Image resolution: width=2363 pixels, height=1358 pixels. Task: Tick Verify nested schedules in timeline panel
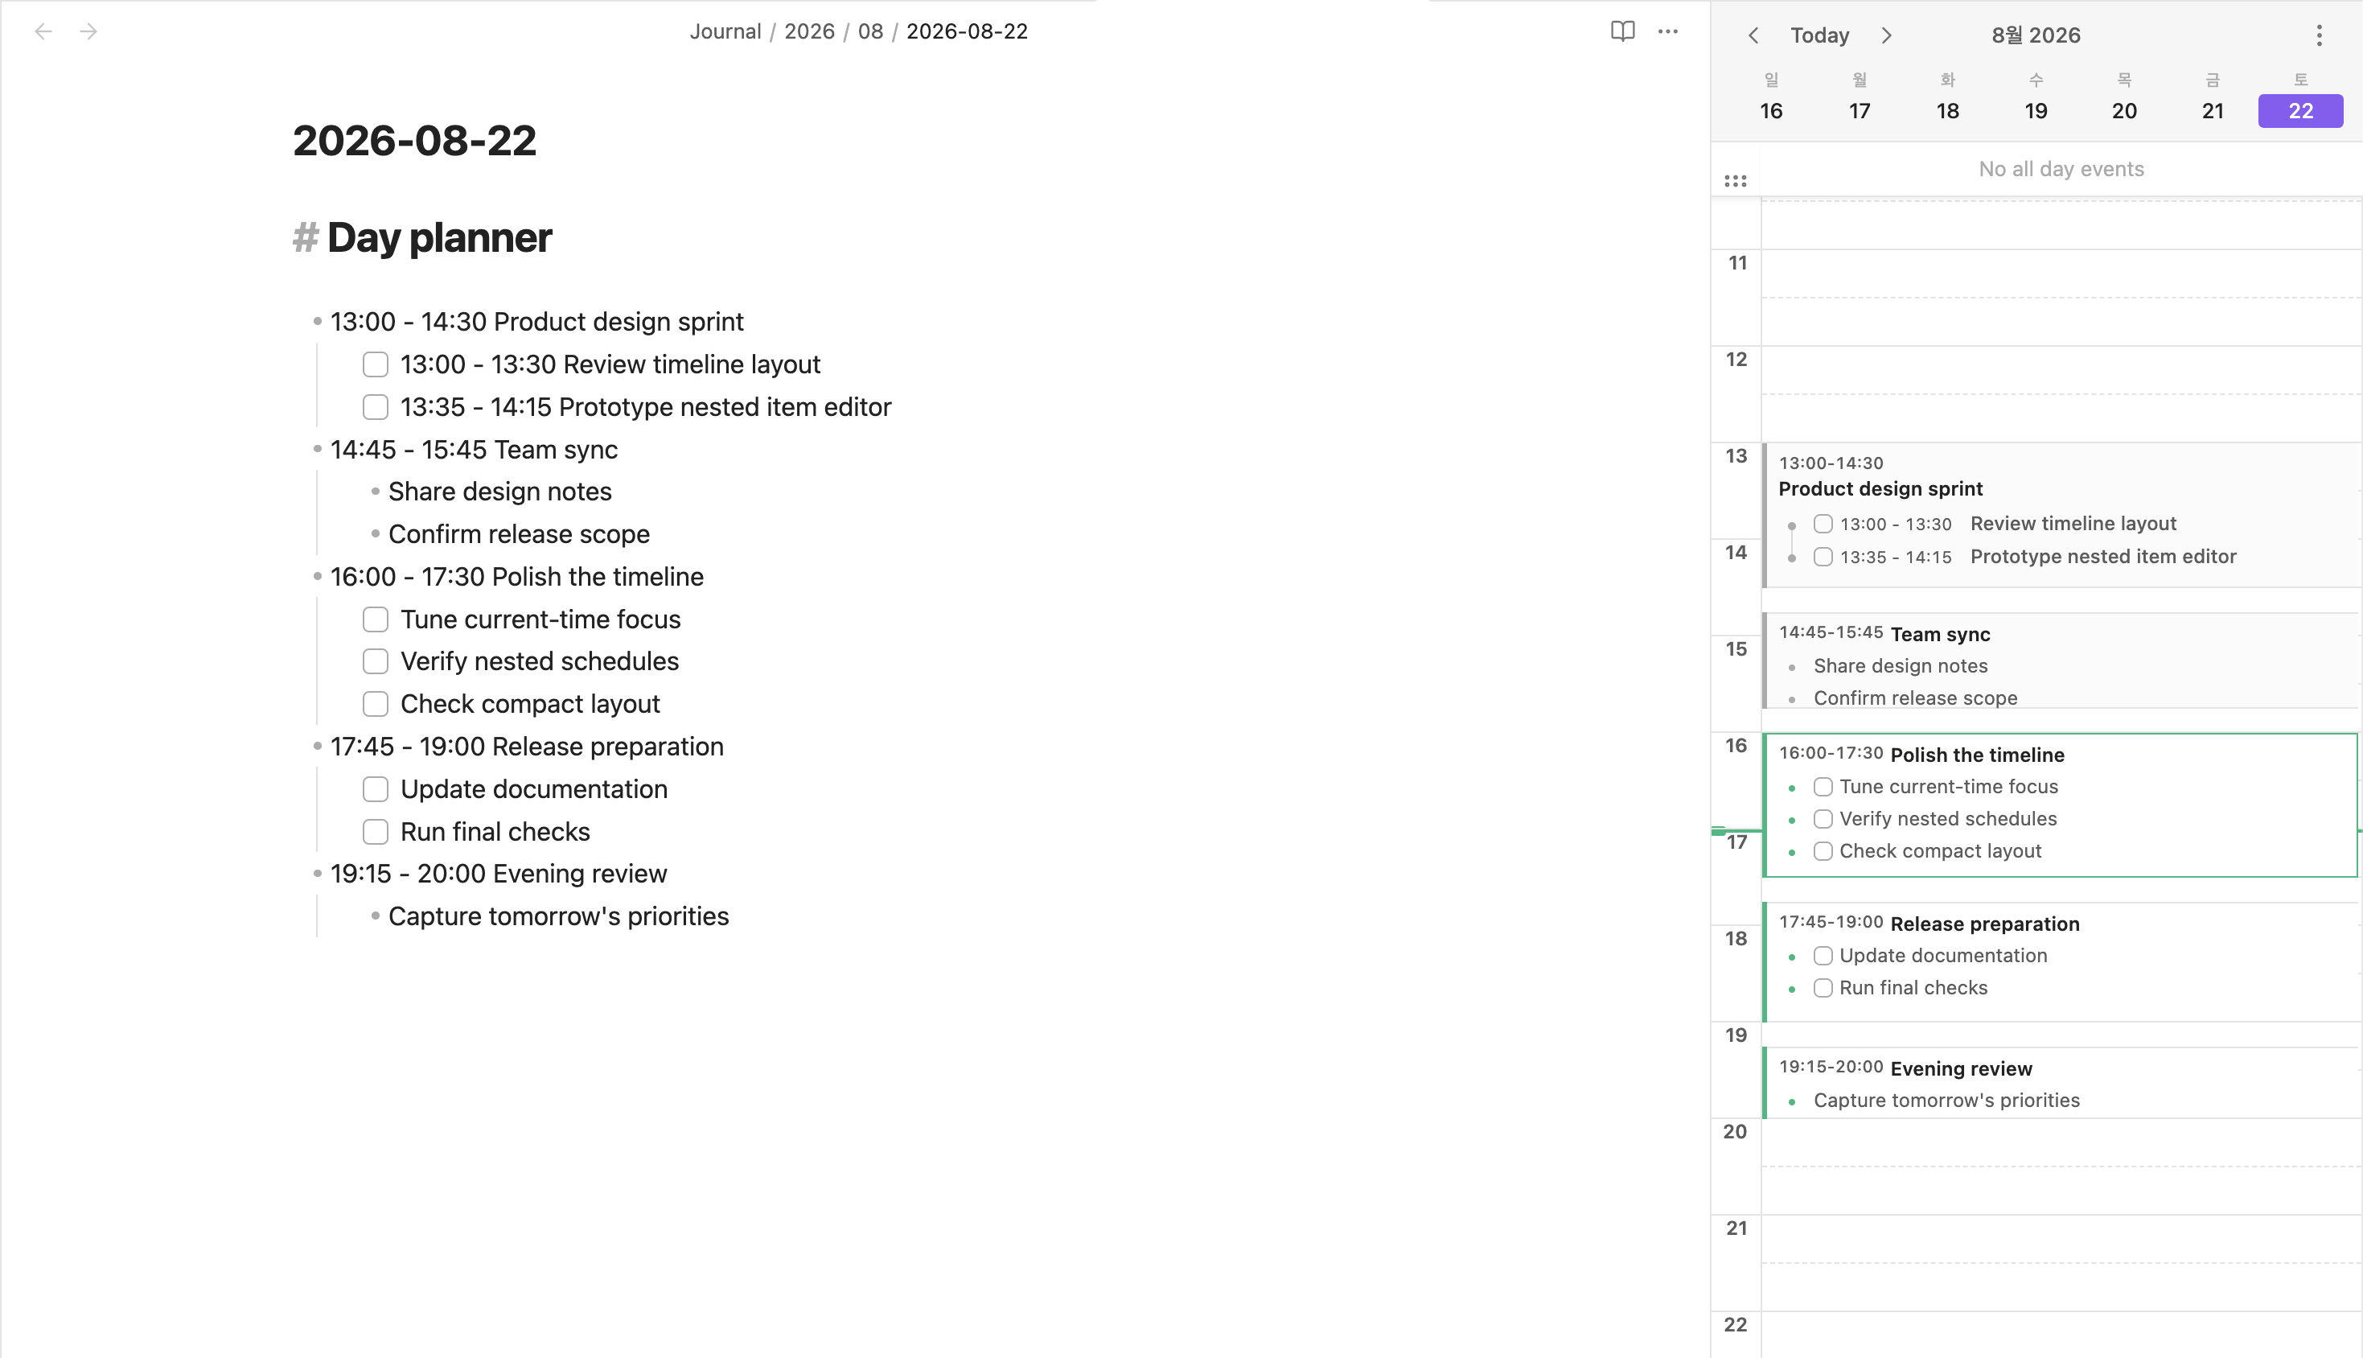(x=1823, y=819)
